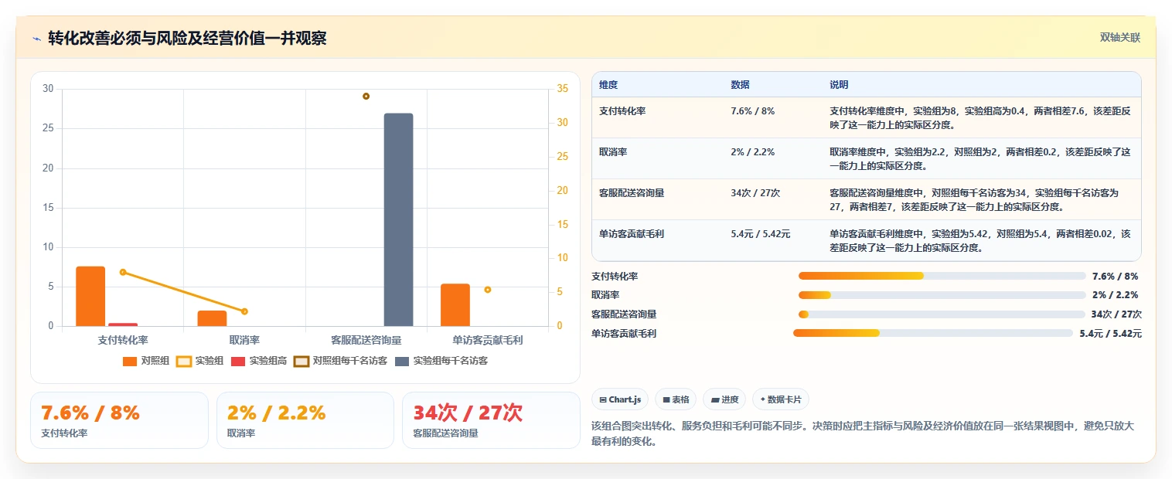Click the yellow point above 单访客贡献毛利
Image resolution: width=1172 pixels, height=479 pixels.
(488, 290)
